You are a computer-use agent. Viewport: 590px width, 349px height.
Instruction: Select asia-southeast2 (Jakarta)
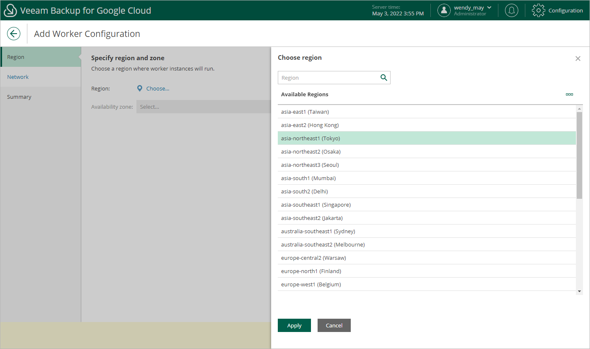(427, 218)
